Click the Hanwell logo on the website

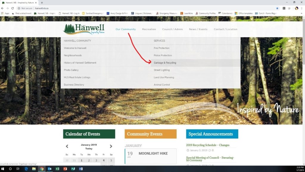pyautogui.click(x=84, y=29)
